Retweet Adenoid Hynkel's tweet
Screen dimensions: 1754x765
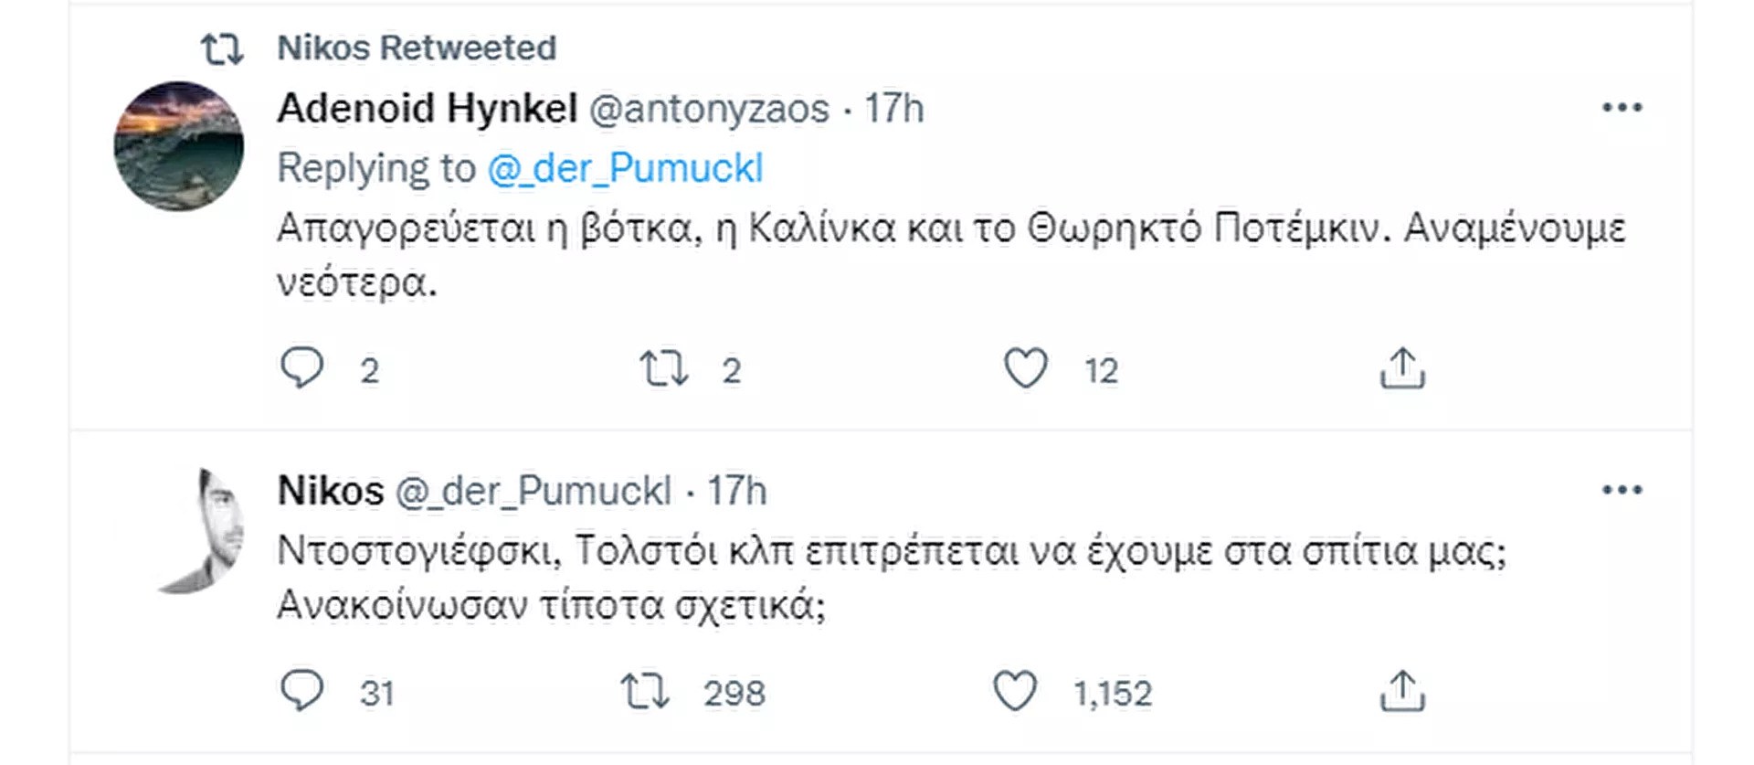[662, 369]
